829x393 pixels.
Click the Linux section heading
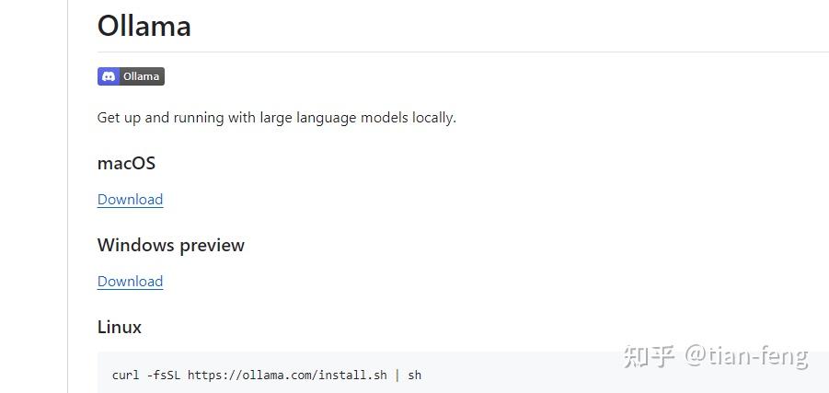coord(120,328)
